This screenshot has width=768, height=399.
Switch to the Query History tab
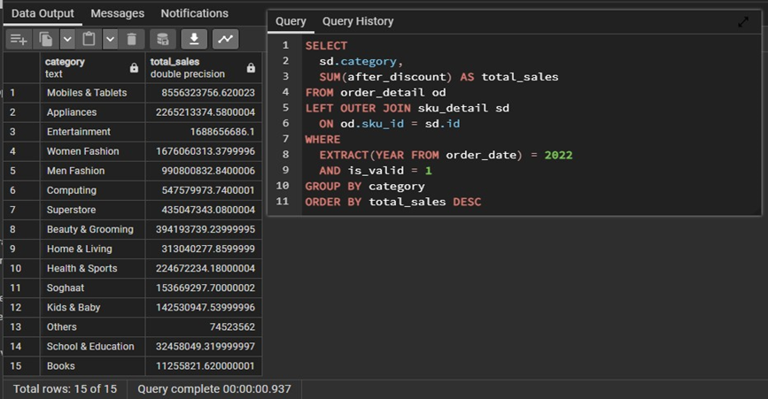click(x=358, y=21)
